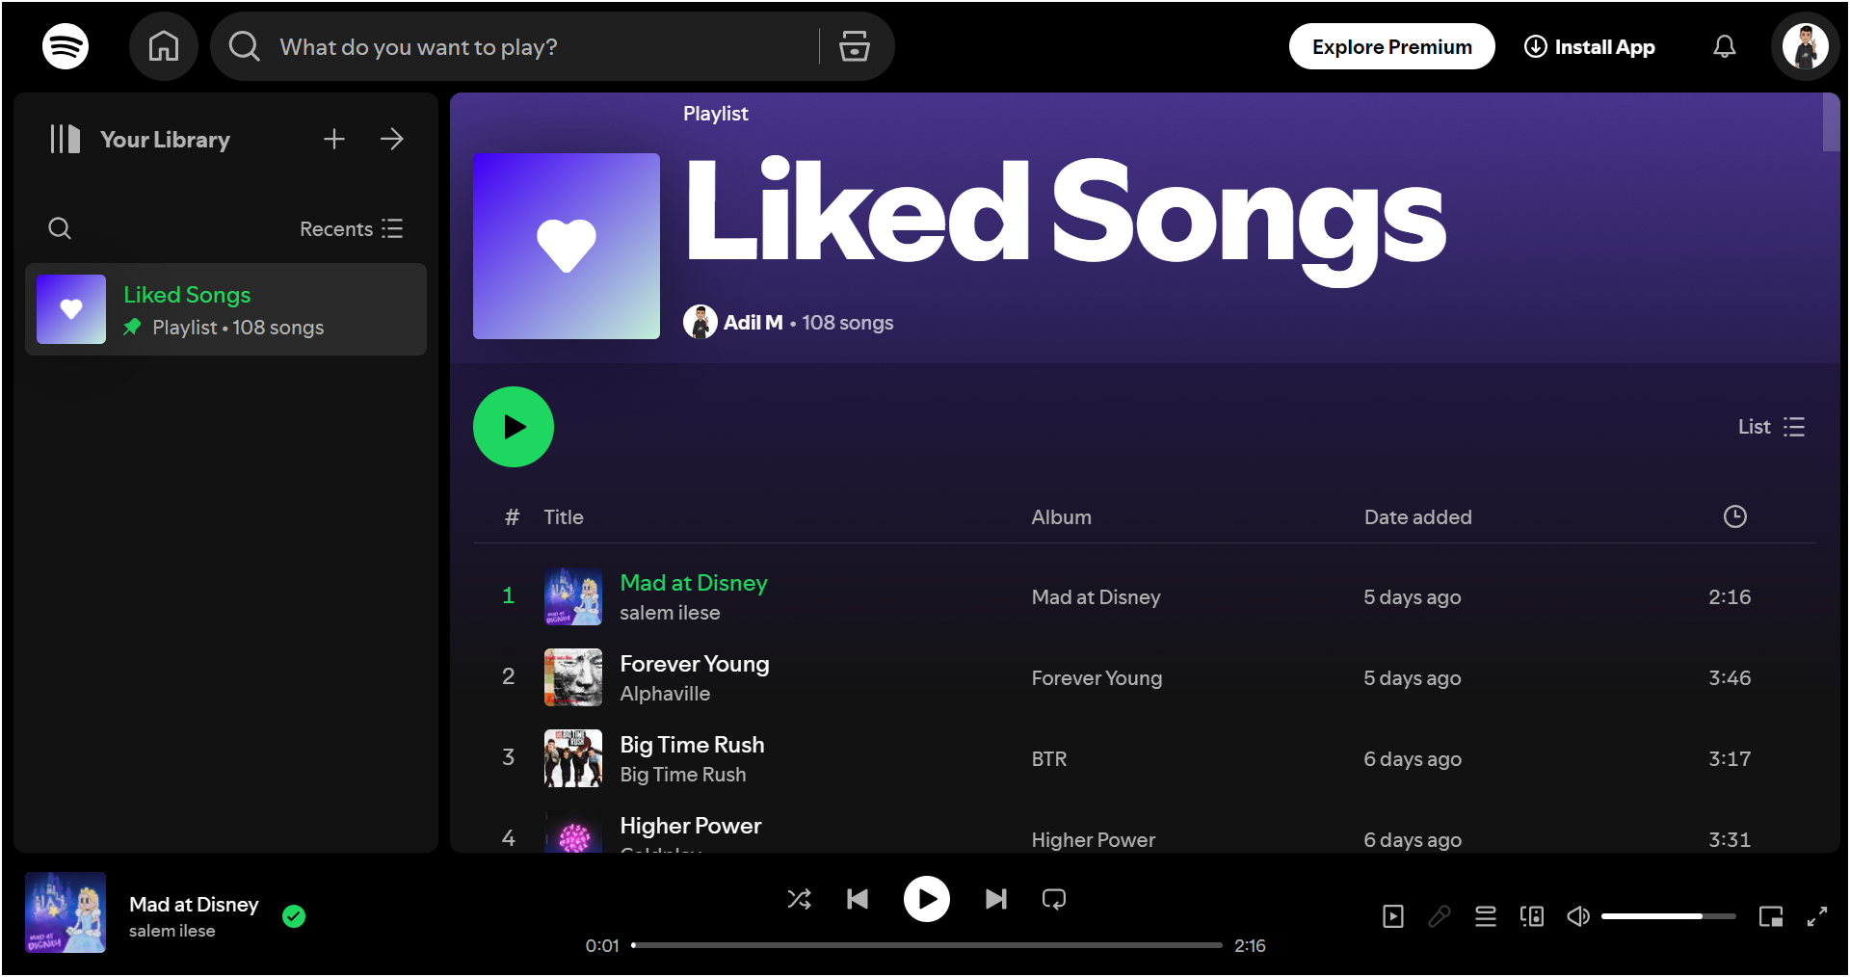Go to Home via house icon
Image resolution: width=1850 pixels, height=977 pixels.
pos(164,46)
